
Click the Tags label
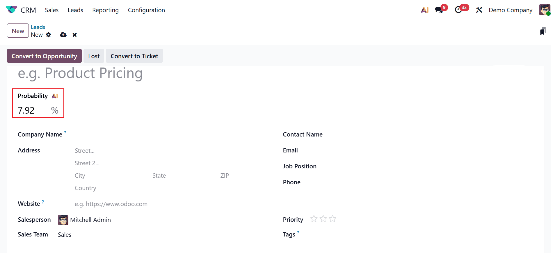pos(289,234)
